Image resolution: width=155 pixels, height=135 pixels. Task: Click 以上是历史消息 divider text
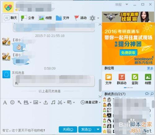tap(50, 91)
